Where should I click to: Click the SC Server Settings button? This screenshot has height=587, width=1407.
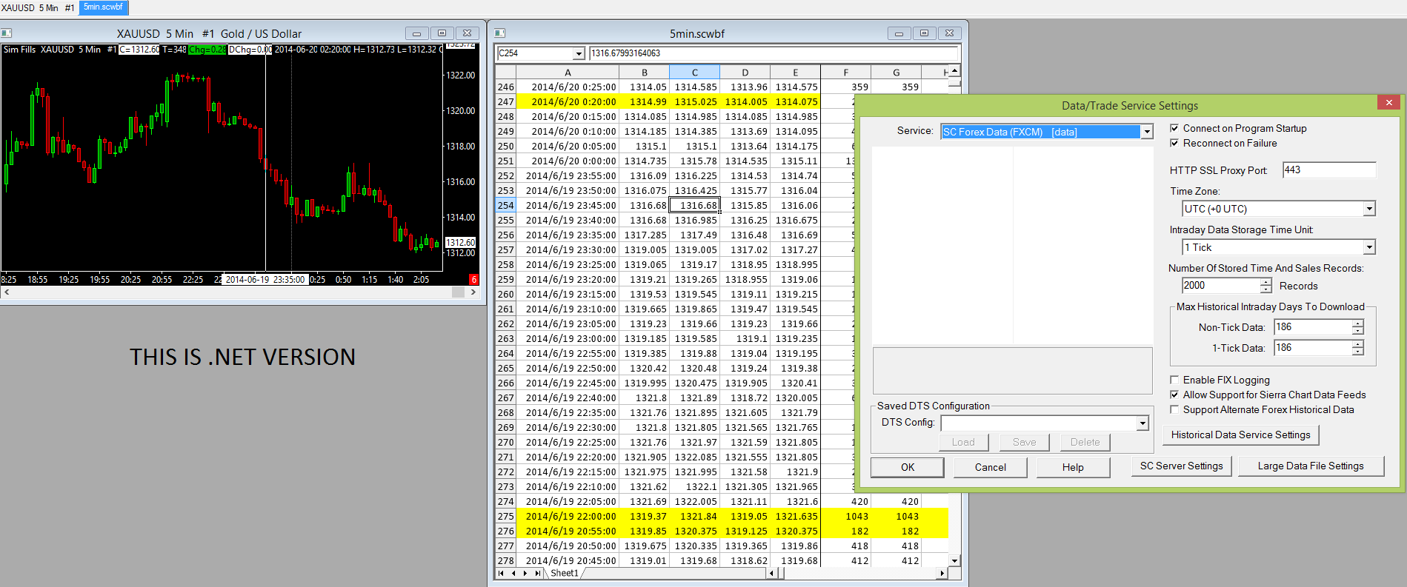click(1181, 466)
